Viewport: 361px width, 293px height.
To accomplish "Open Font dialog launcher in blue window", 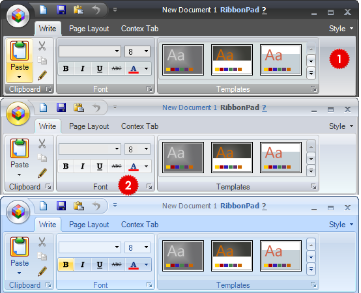I will (x=149, y=285).
